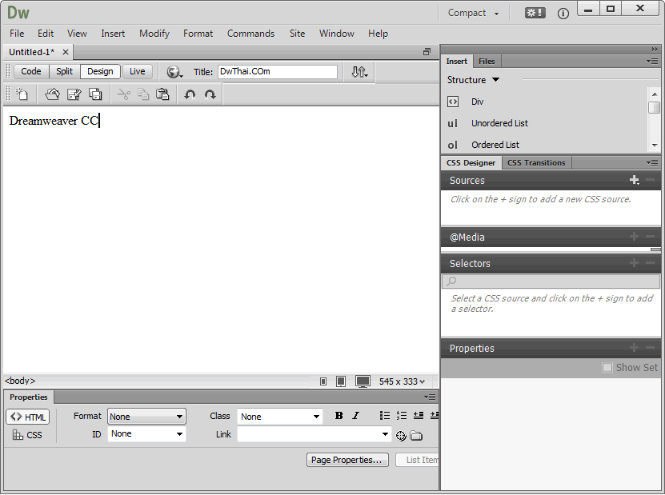
Task: Click the text outdent icon
Action: click(419, 416)
